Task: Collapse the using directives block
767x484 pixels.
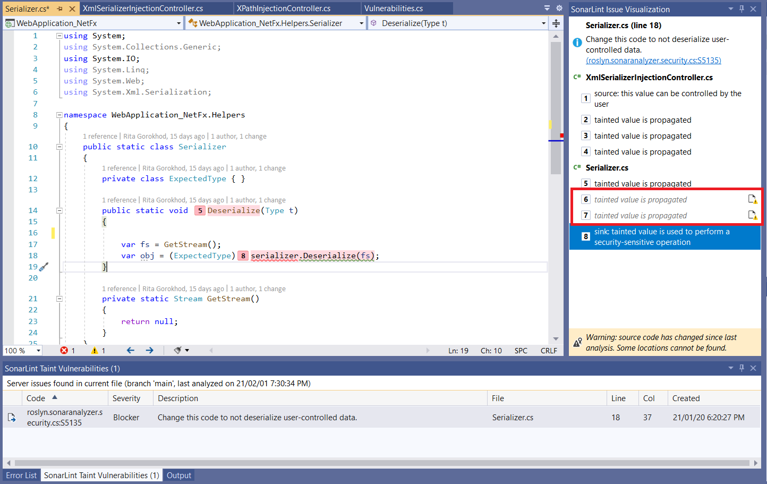Action: pyautogui.click(x=59, y=36)
